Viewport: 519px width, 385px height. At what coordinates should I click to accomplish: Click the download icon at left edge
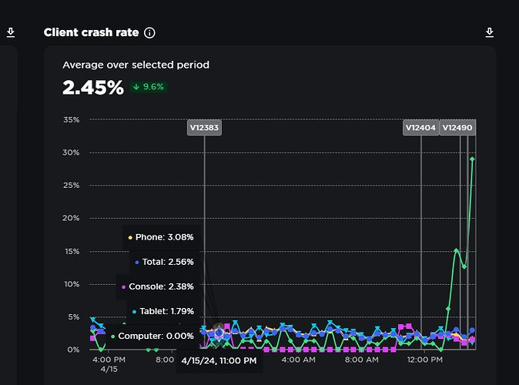11,32
